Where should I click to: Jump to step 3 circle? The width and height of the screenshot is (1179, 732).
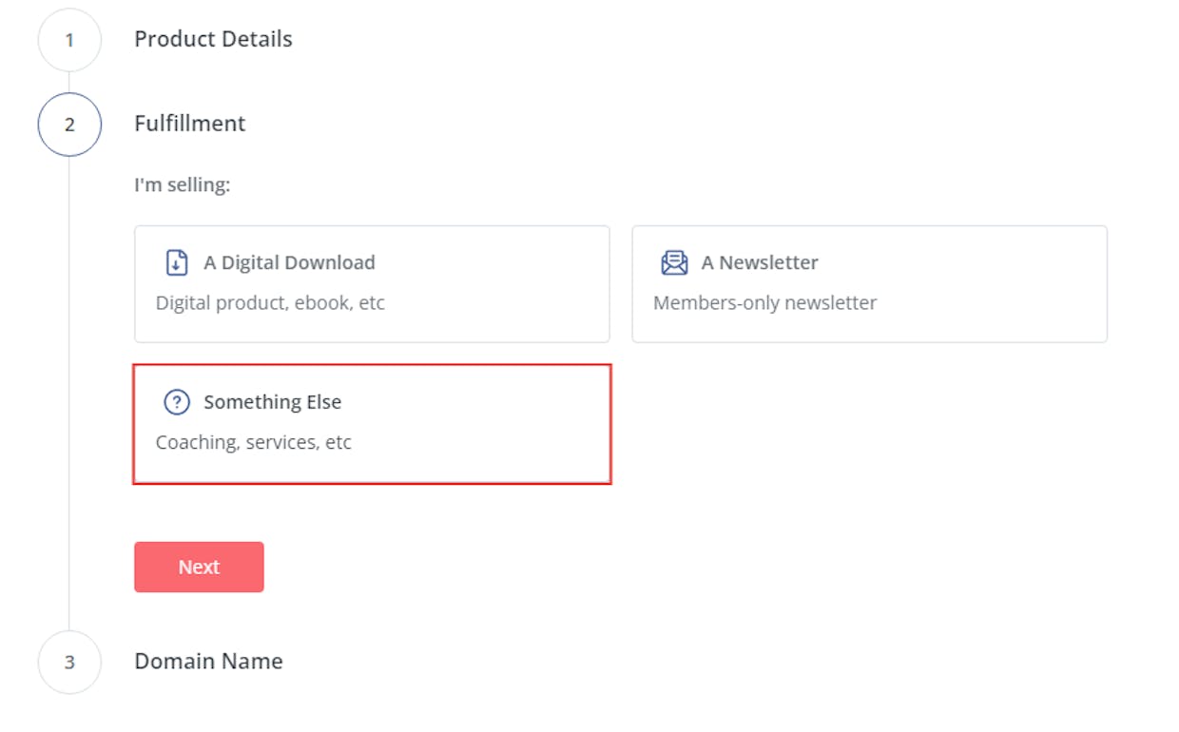69,662
